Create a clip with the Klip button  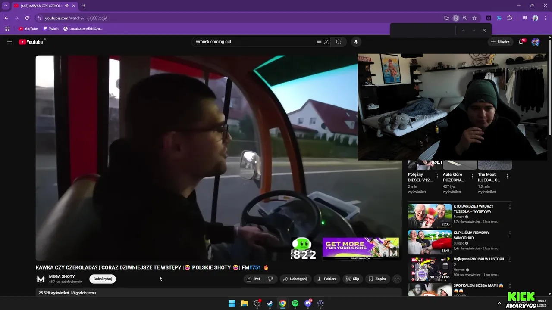click(x=352, y=279)
